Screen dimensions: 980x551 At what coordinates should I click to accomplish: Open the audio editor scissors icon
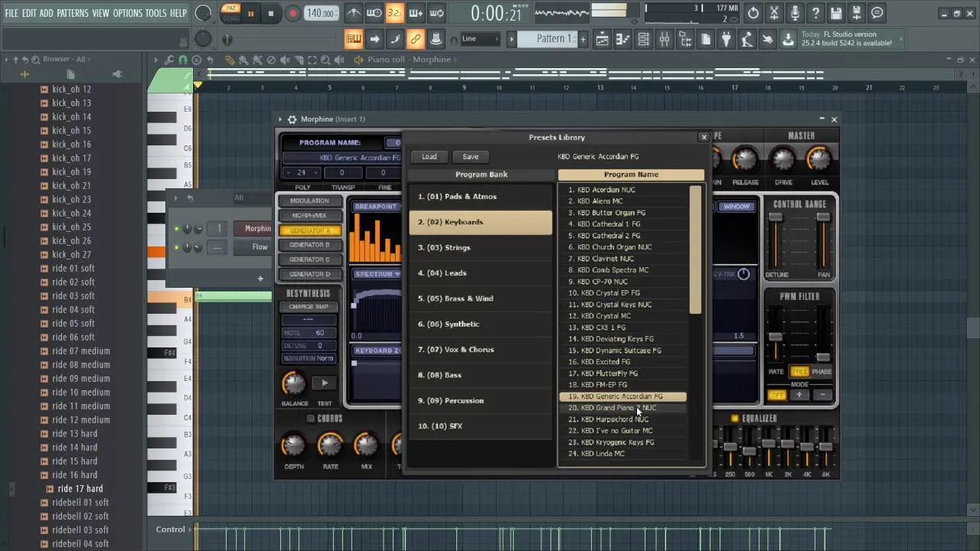774,13
